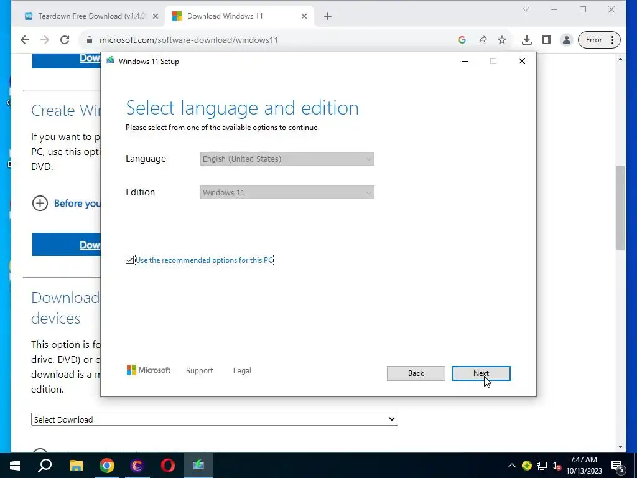
Task: Minimize the Windows 11 Setup window
Action: pos(465,61)
